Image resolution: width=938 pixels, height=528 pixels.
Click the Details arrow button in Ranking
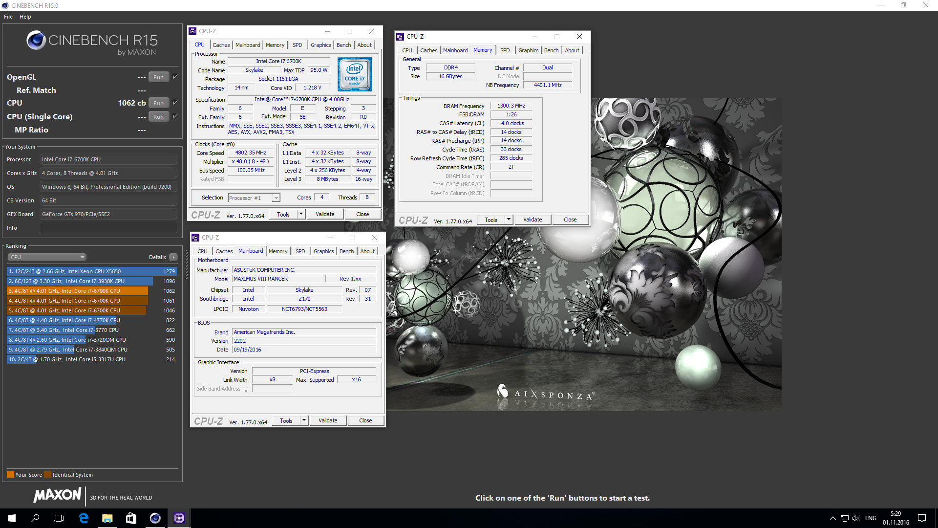[x=173, y=257]
